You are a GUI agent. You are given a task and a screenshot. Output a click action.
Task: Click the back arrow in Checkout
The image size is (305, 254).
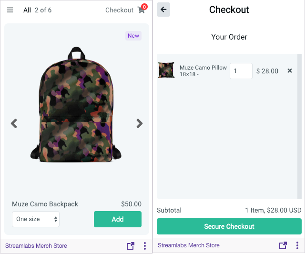(x=163, y=10)
